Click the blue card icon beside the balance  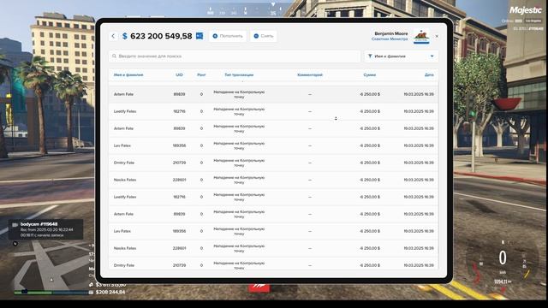200,36
